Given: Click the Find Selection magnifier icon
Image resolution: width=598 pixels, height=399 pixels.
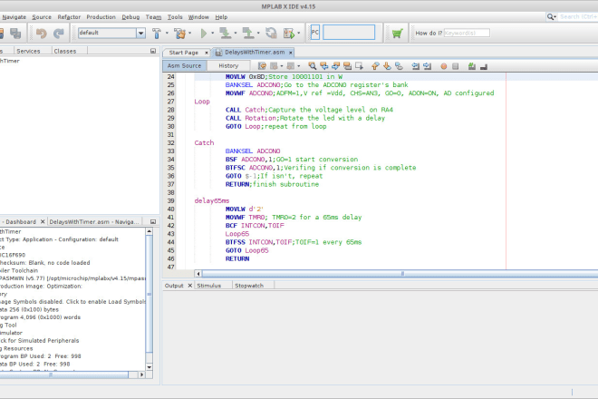Looking at the screenshot, I should 312,66.
